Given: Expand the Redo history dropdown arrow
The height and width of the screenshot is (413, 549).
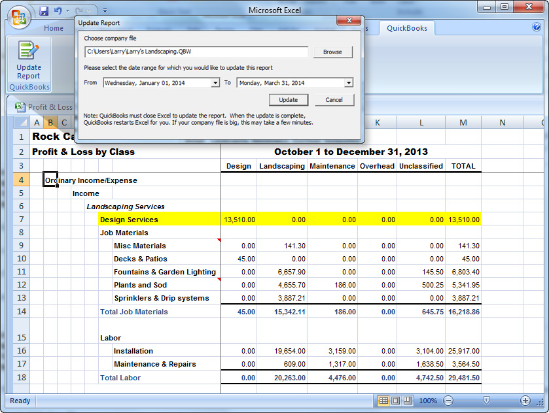Looking at the screenshot, I should point(88,11).
